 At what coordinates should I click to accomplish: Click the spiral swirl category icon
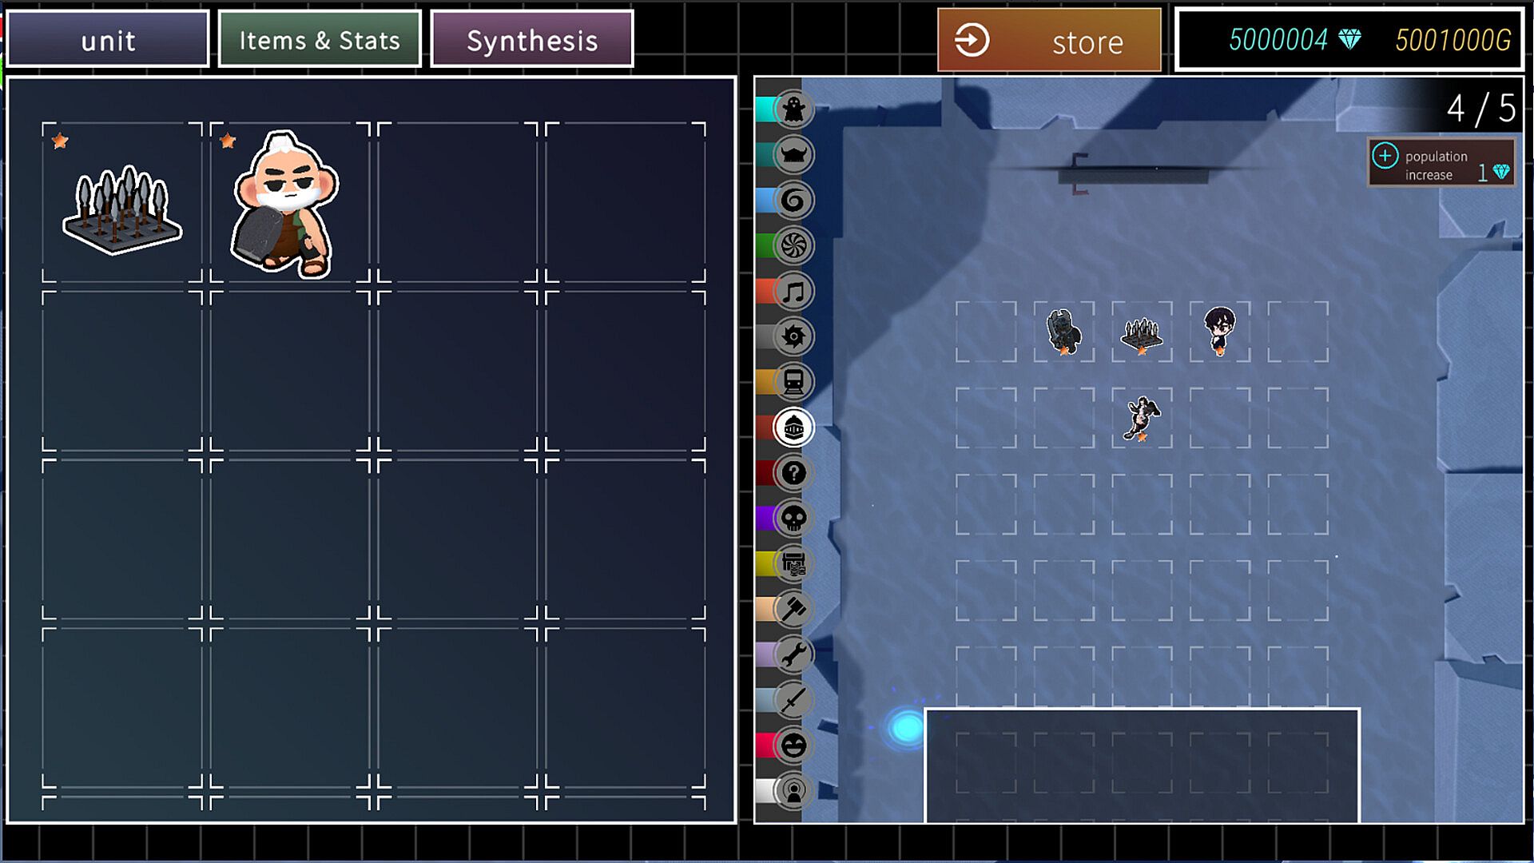(x=793, y=200)
